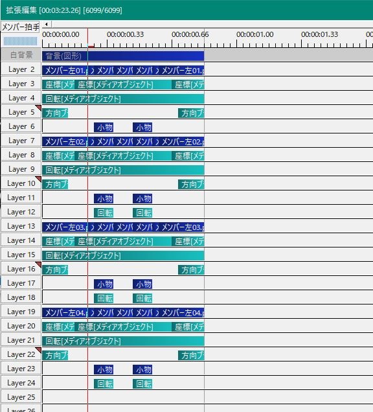The height and width of the screenshot is (412, 373).
Task: Select the 回転[メディアオブジェクト] object on Layer 15
Action: 123,255
